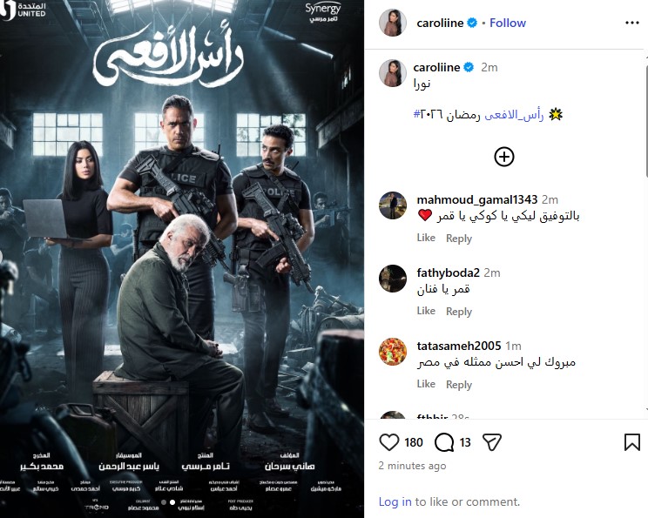Screen dimensions: 648x518
Task: Open fathyboda2 profile avatar
Action: coord(393,279)
